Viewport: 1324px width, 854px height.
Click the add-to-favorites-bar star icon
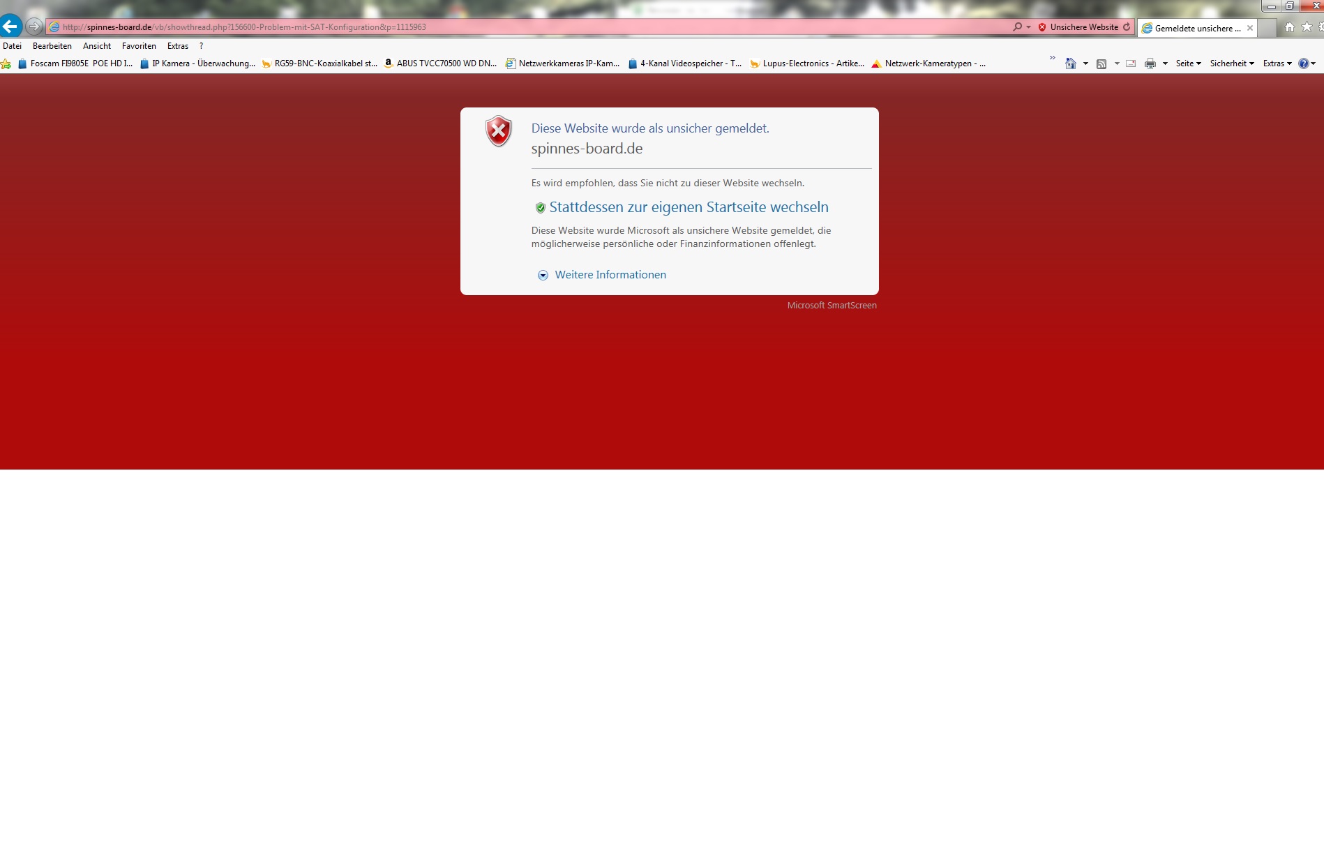click(6, 63)
